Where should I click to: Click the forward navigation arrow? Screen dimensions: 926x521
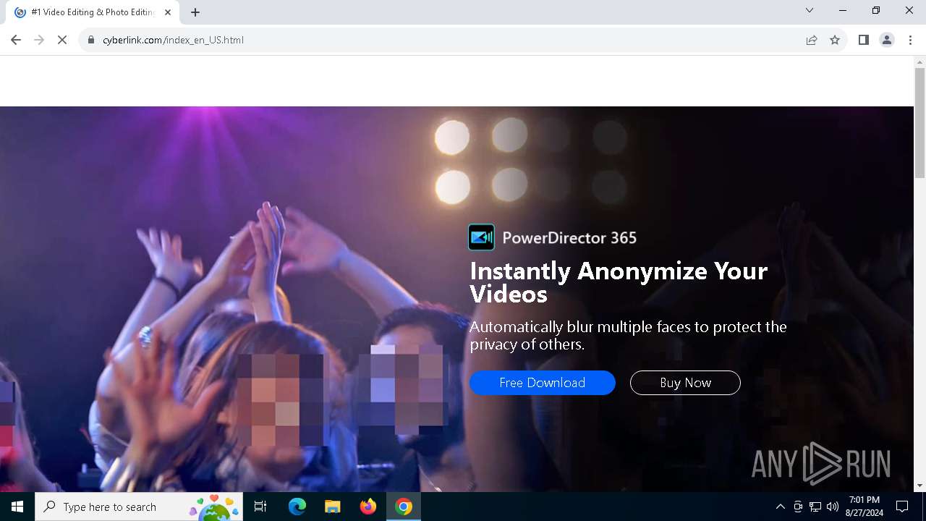pos(39,40)
